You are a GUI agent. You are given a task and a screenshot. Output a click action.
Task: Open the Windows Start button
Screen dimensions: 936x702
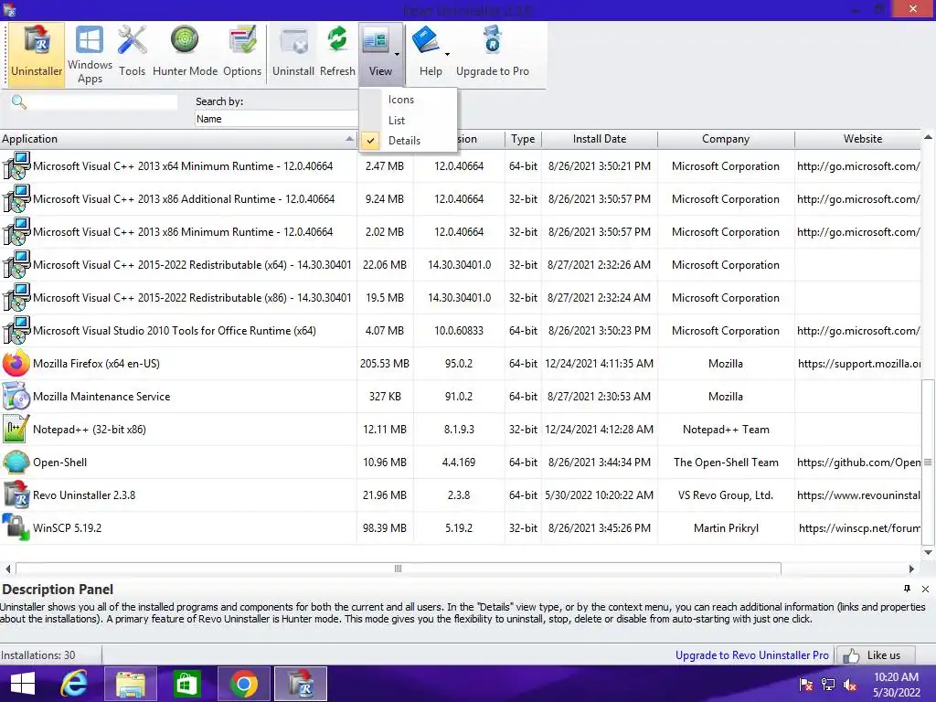(23, 684)
